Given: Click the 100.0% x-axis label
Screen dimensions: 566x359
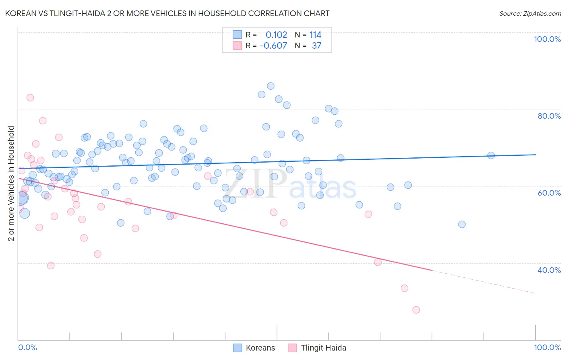Looking at the screenshot, I should pos(547,347).
